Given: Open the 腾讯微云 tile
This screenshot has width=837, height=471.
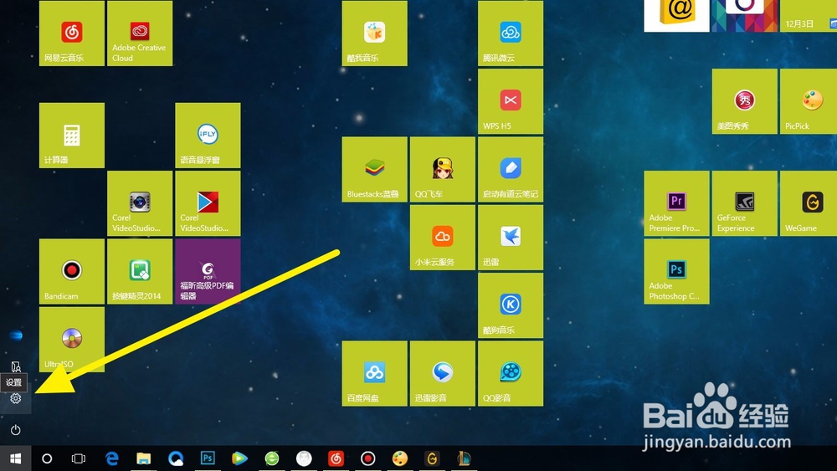Looking at the screenshot, I should pyautogui.click(x=511, y=33).
